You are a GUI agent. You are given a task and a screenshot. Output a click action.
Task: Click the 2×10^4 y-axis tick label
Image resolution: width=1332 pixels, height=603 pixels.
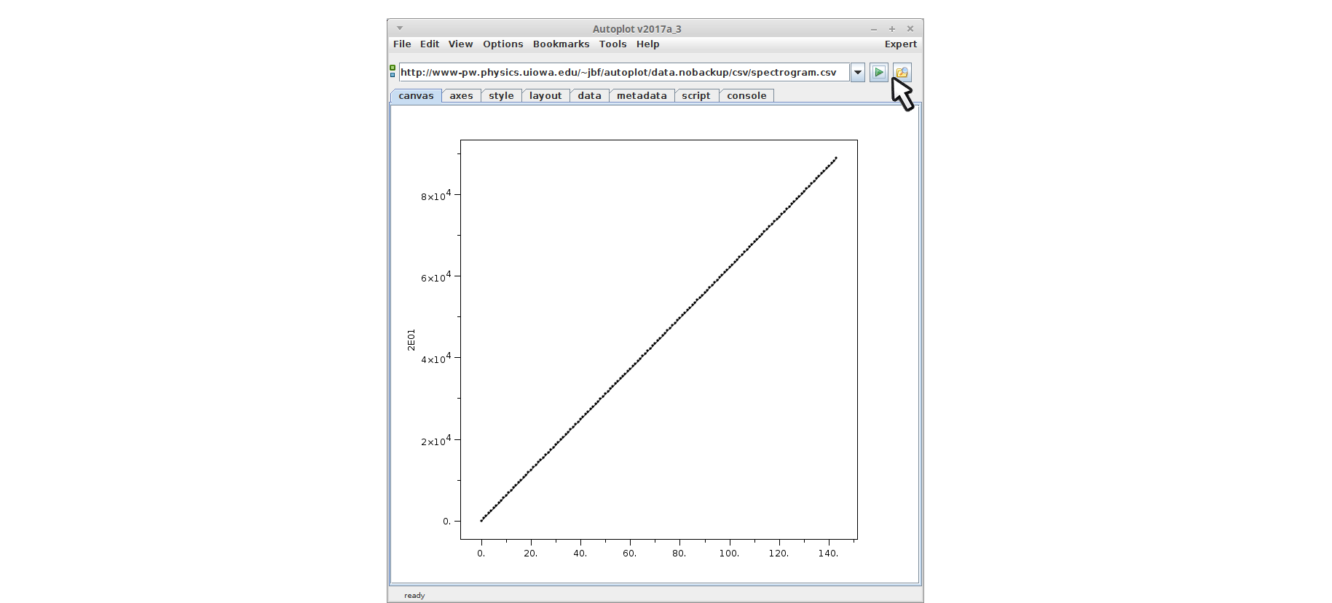436,440
